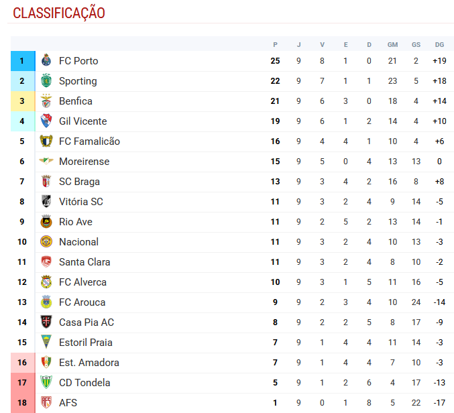Click the SC Braga crest icon
Screen dimensions: 454x413
[x=46, y=182]
